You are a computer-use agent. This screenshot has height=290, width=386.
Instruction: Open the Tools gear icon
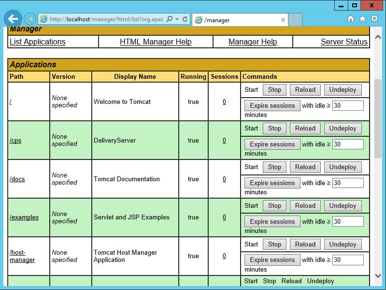point(374,19)
